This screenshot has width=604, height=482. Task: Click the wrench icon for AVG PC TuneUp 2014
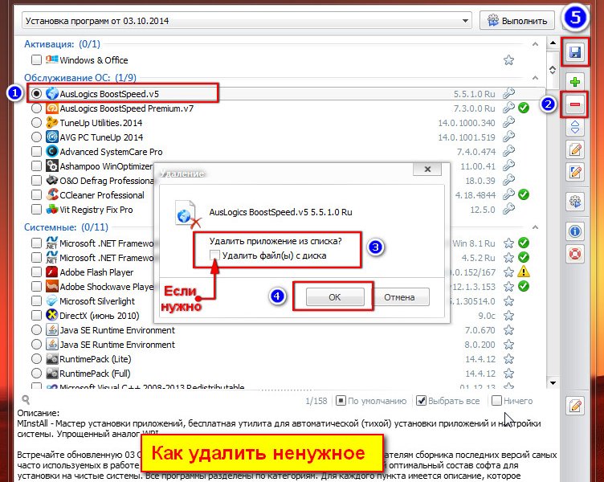coord(509,137)
